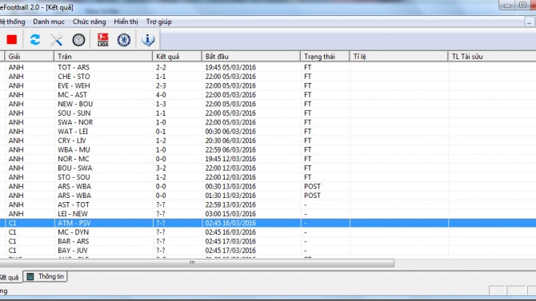This screenshot has height=301, width=536.
Task: Select the EVE - WEH match row
Action: pyautogui.click(x=268, y=85)
